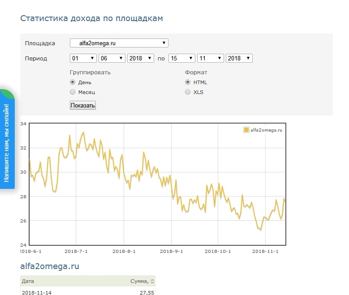Click the alfa2omega.ru yellow legend swatch

point(246,130)
